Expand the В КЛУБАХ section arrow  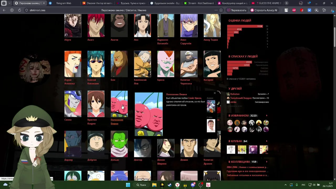tap(267, 141)
